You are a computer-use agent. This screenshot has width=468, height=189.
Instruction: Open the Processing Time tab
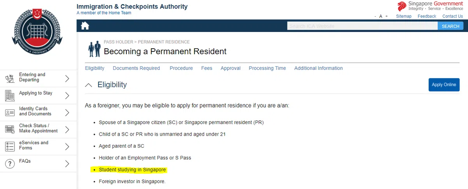(267, 68)
